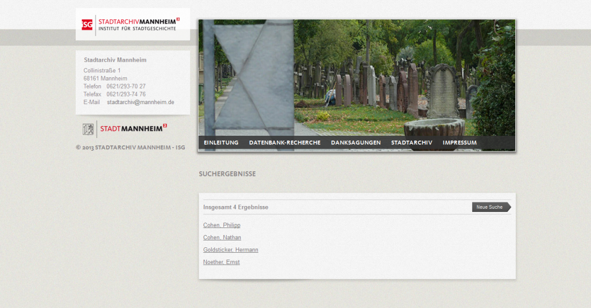Open the Cohen, Nathan result
The width and height of the screenshot is (591, 308).
(x=222, y=238)
